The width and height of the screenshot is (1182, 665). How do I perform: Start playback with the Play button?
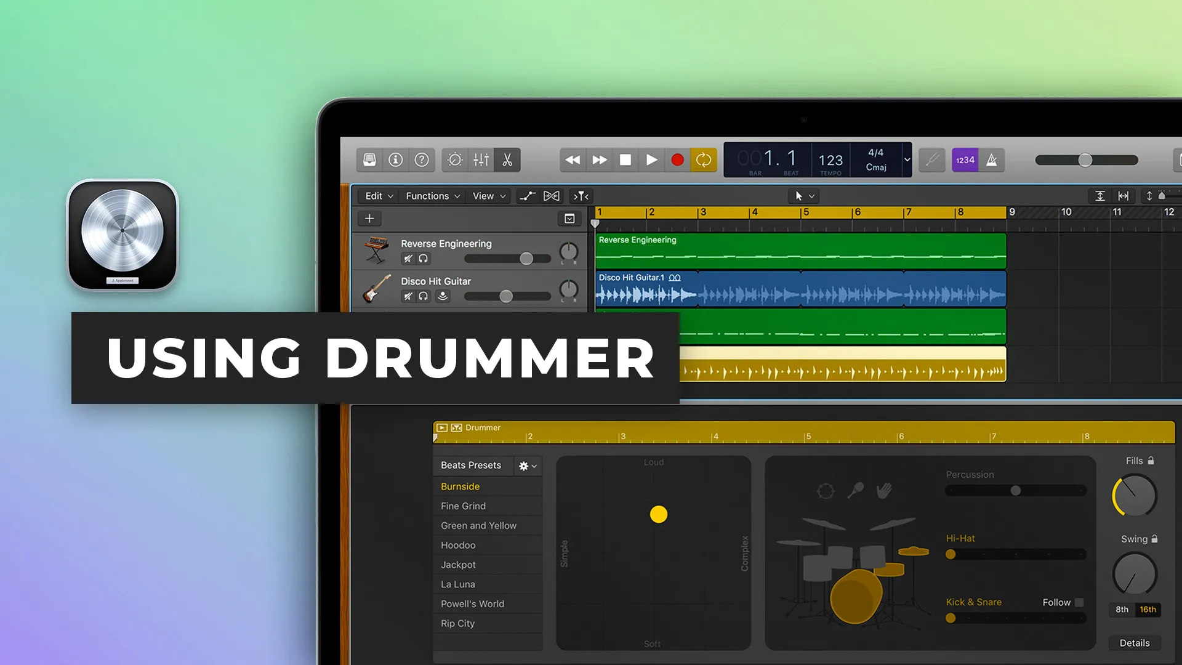tap(651, 160)
